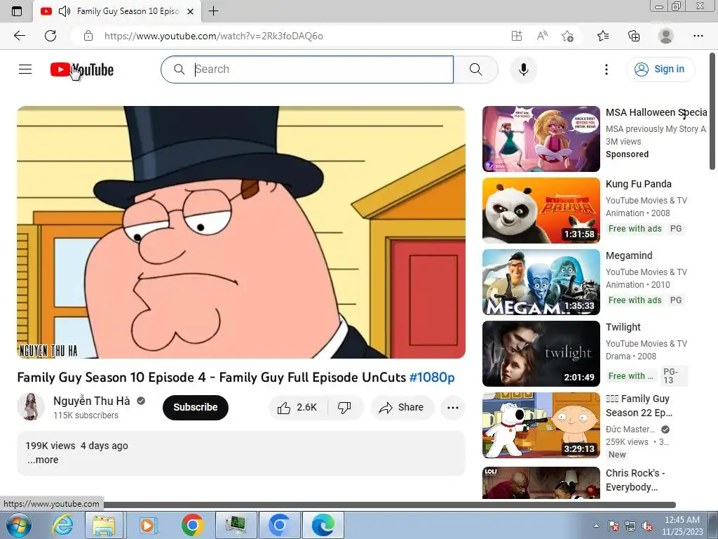Show hidden system tray icons
Image resolution: width=718 pixels, height=539 pixels.
coord(596,526)
